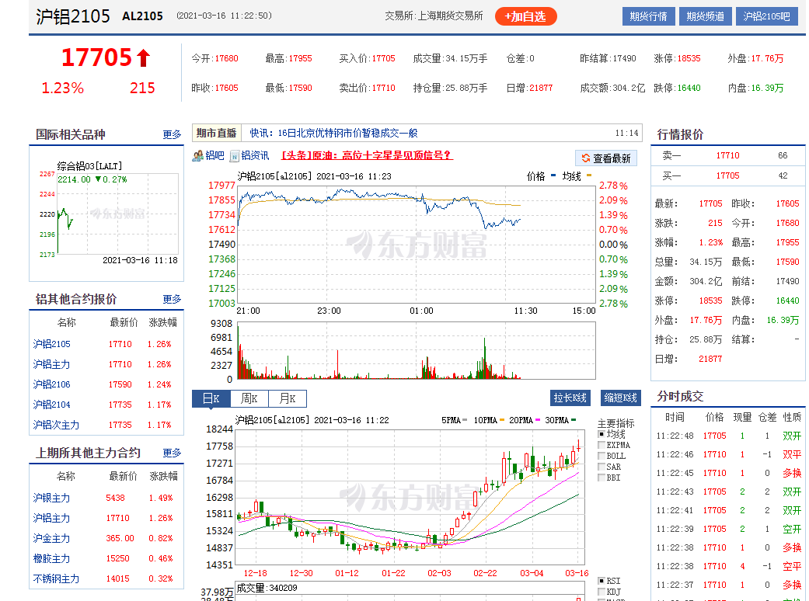The height and width of the screenshot is (601, 809).
Task: Click the 成交量 34.15万手 figure
Action: (466, 58)
